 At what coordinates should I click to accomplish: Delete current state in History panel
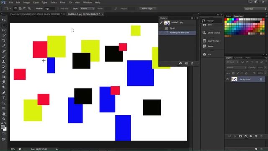tap(192, 63)
